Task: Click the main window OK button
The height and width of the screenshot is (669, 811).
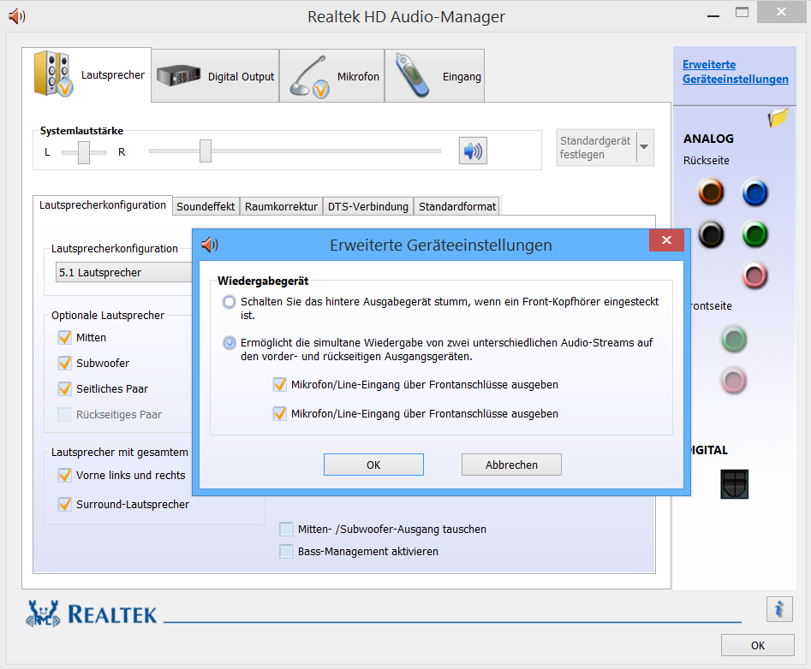Action: [758, 645]
